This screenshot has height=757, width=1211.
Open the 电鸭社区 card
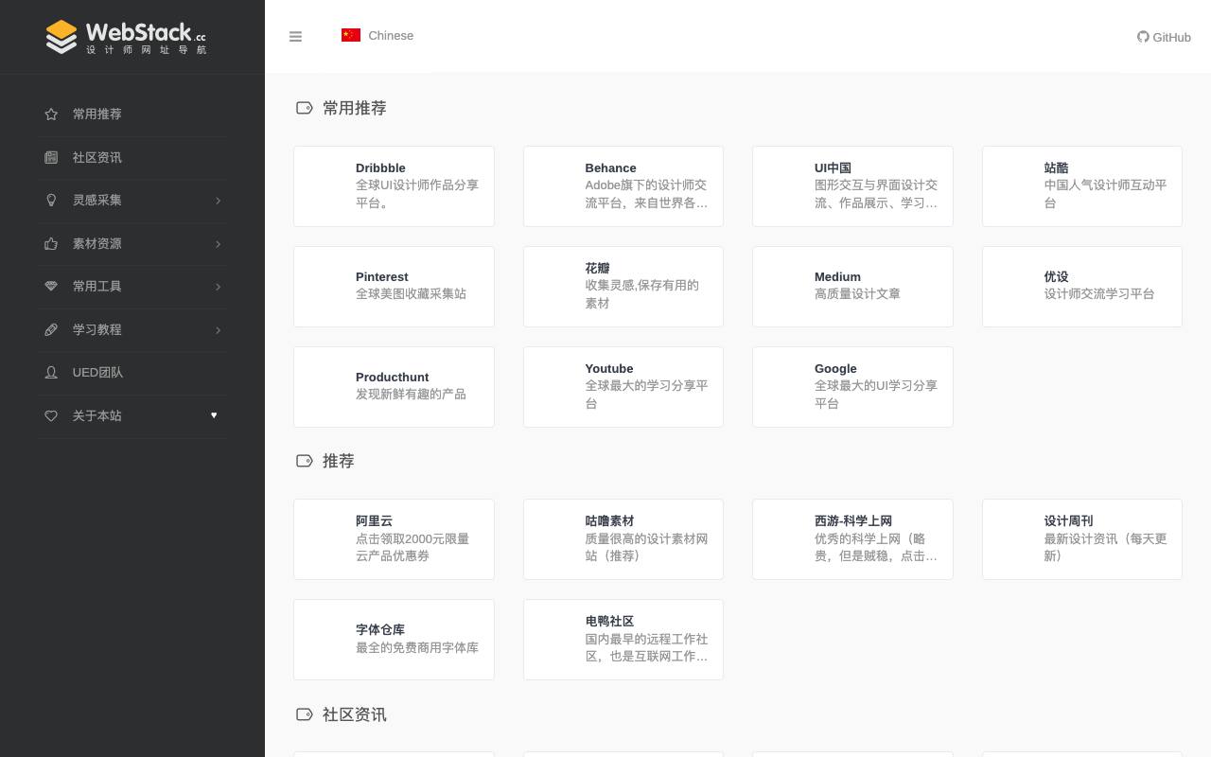[623, 640]
